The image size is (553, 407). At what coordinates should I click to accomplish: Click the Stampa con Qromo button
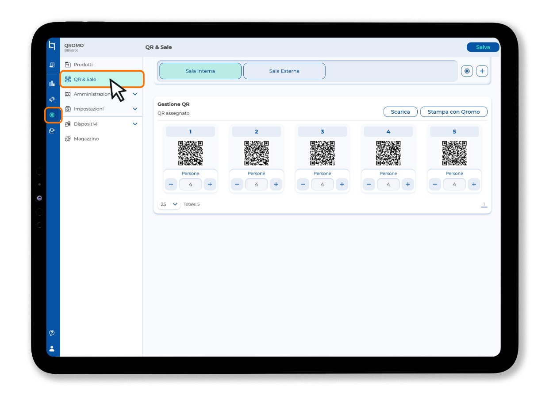pyautogui.click(x=453, y=112)
